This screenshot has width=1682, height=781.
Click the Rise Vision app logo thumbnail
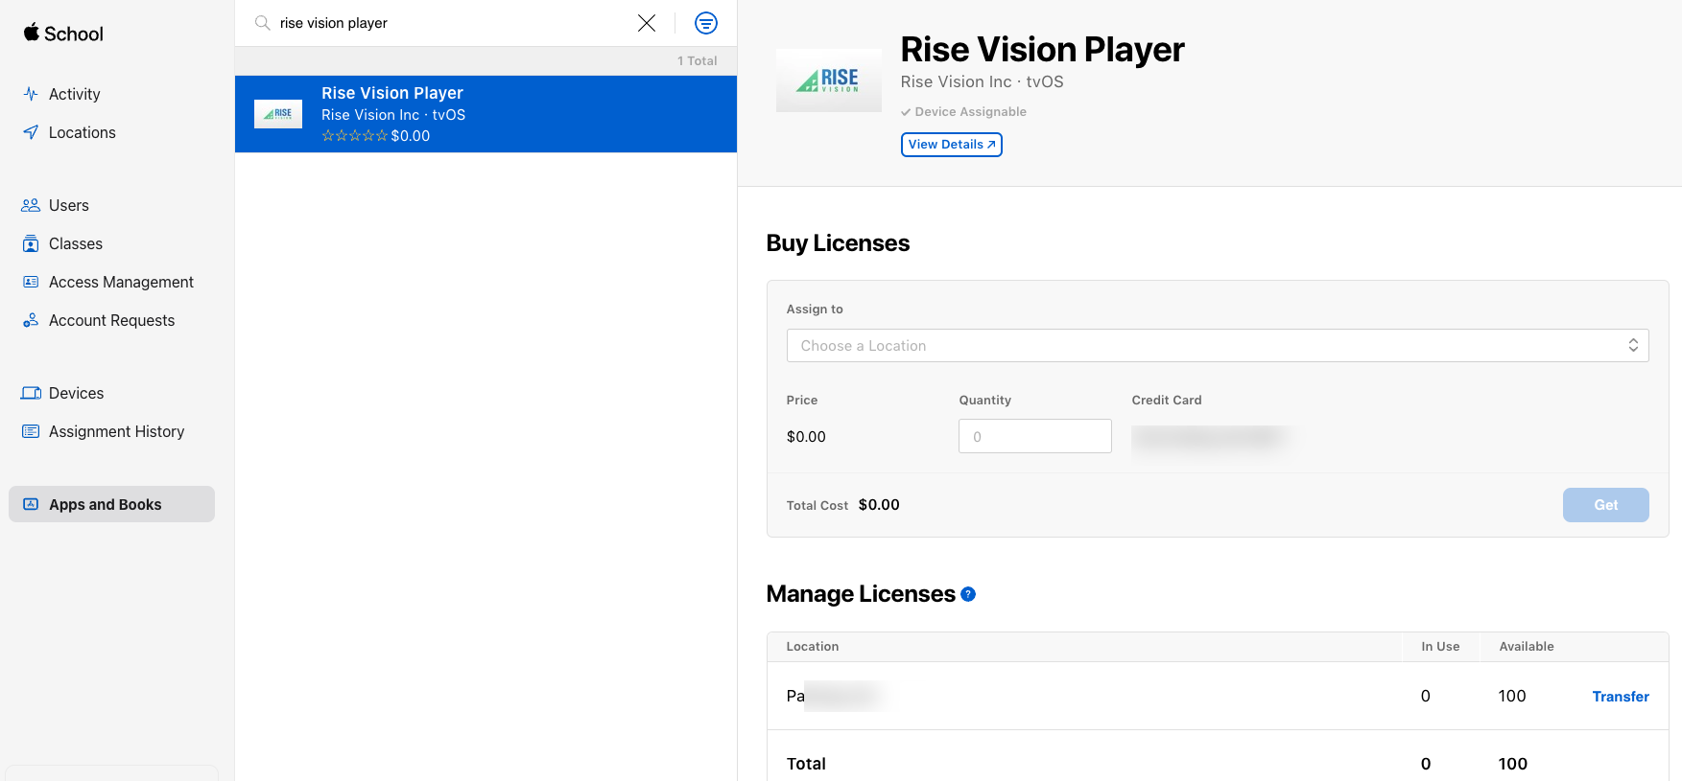coord(828,80)
